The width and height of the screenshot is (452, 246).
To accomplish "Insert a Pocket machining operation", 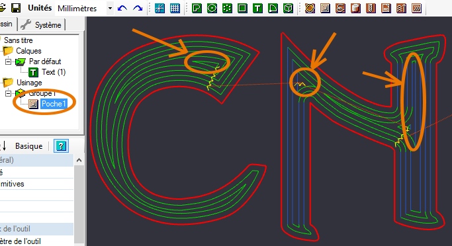I will point(325,8).
